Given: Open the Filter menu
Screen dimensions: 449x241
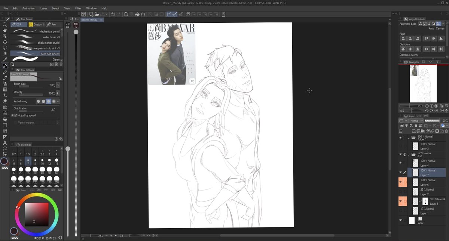Looking at the screenshot, I should point(78,8).
